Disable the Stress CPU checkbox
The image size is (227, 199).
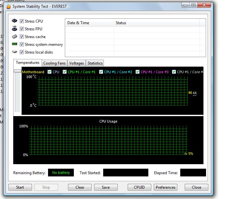(x=22, y=21)
